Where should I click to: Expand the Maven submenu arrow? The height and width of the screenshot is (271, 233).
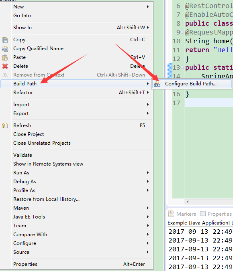[147, 208]
